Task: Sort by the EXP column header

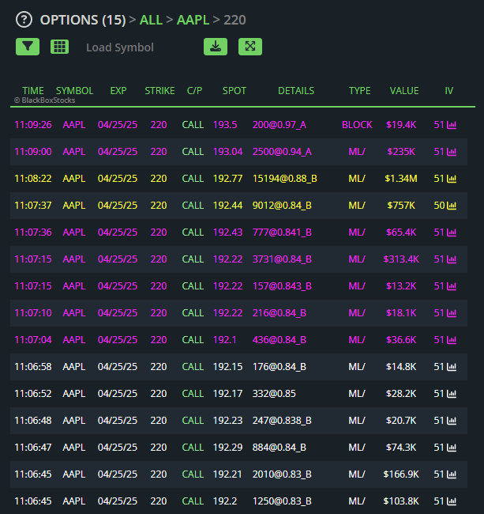Action: (x=118, y=91)
